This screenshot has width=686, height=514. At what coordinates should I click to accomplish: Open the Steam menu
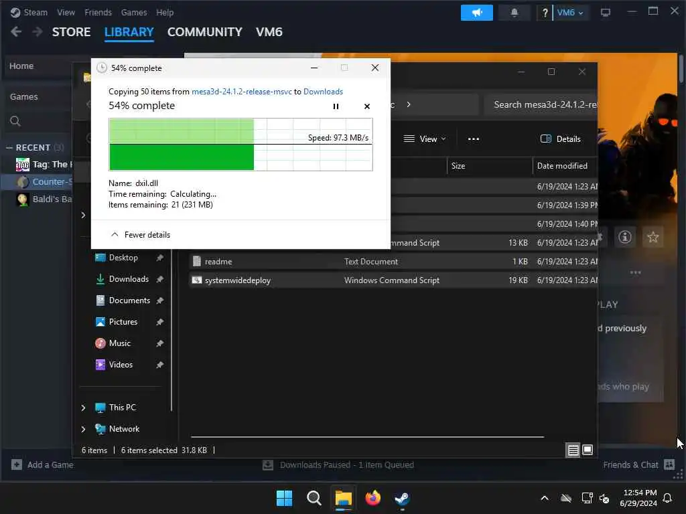(29, 12)
